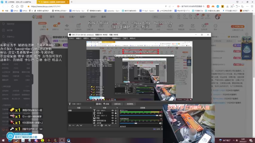Open source properties gear in OBS sources panel

coord(102,125)
